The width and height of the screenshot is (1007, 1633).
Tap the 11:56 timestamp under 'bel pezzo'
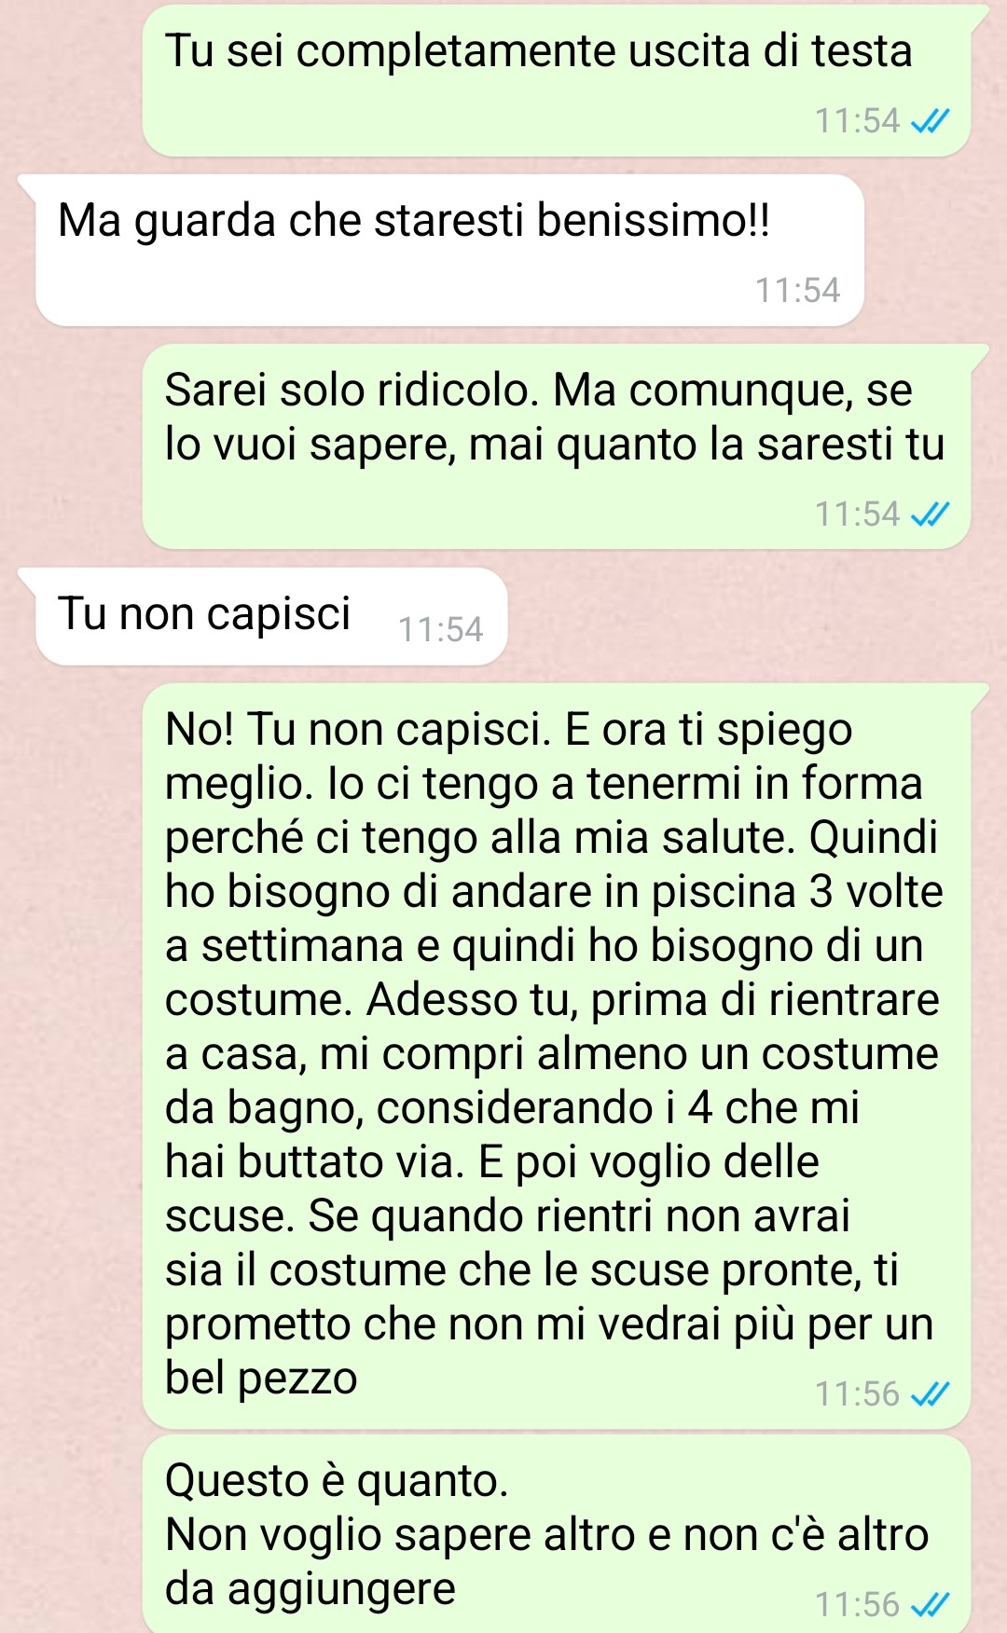click(857, 1394)
